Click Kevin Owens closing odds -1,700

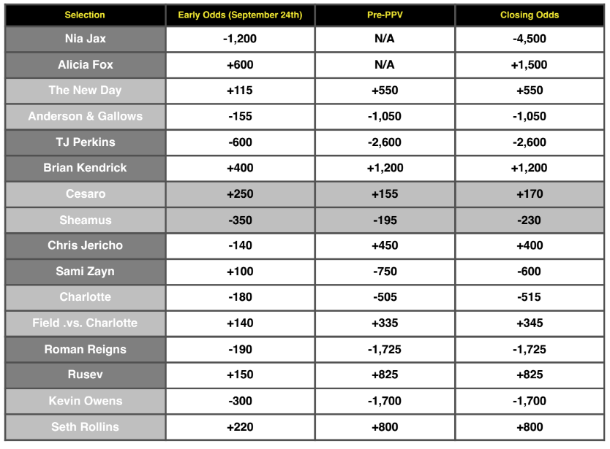pyautogui.click(x=530, y=401)
